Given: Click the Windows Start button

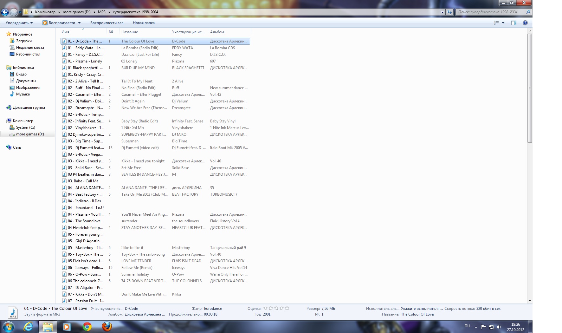Looking at the screenshot, I should pos(8,327).
